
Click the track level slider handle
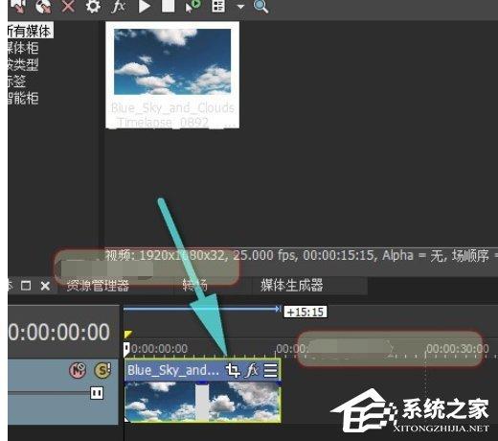(x=97, y=393)
